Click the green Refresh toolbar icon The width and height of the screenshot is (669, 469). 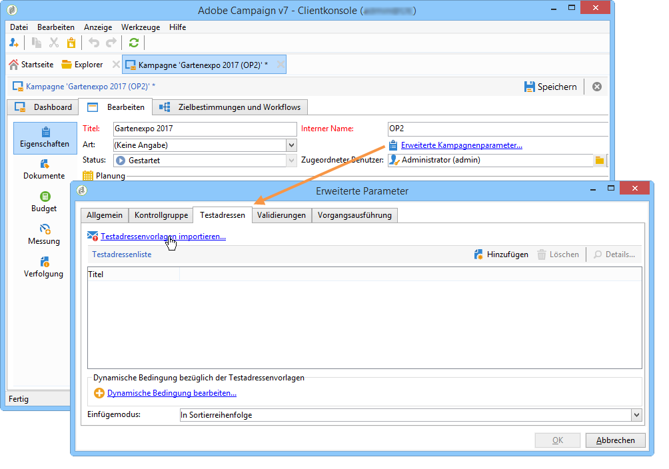[x=134, y=43]
